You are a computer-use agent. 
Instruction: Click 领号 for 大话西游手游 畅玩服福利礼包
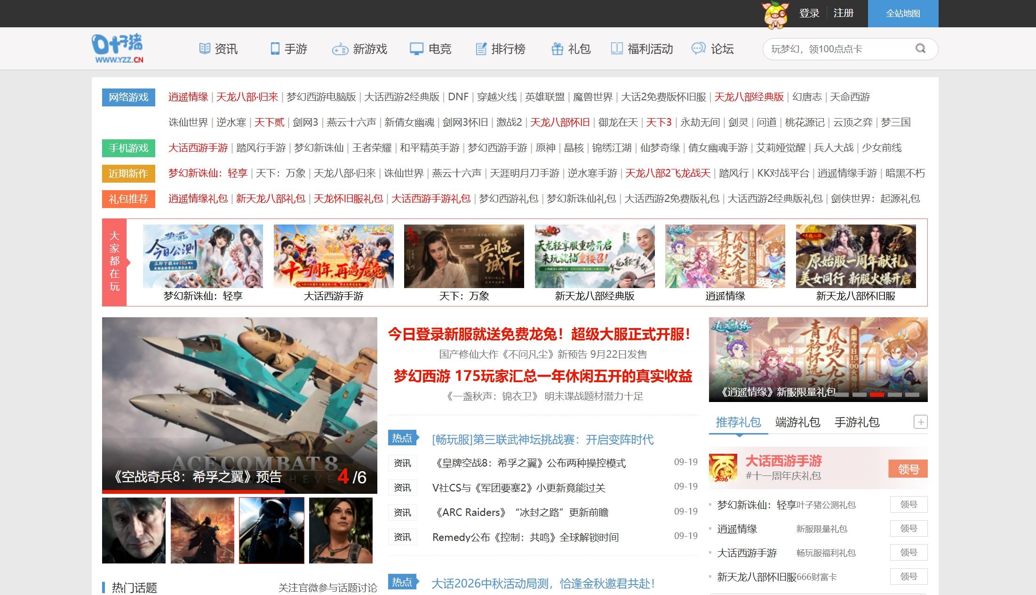point(908,553)
